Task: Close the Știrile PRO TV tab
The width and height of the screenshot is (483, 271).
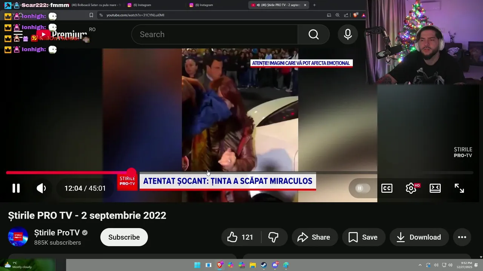Action: (305, 5)
